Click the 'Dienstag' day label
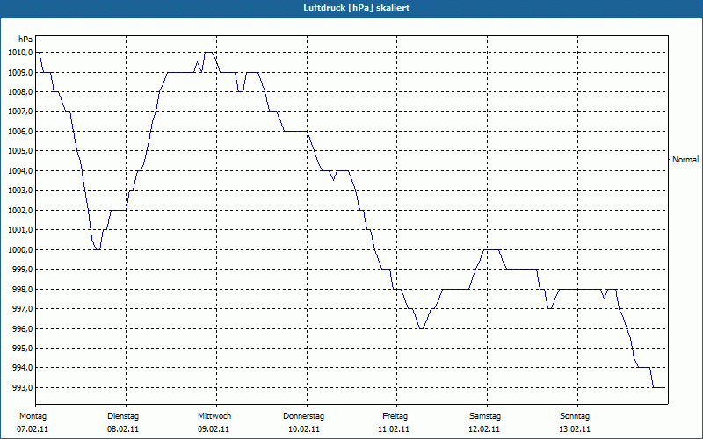Viewport: 703px width, 439px height. 123,416
